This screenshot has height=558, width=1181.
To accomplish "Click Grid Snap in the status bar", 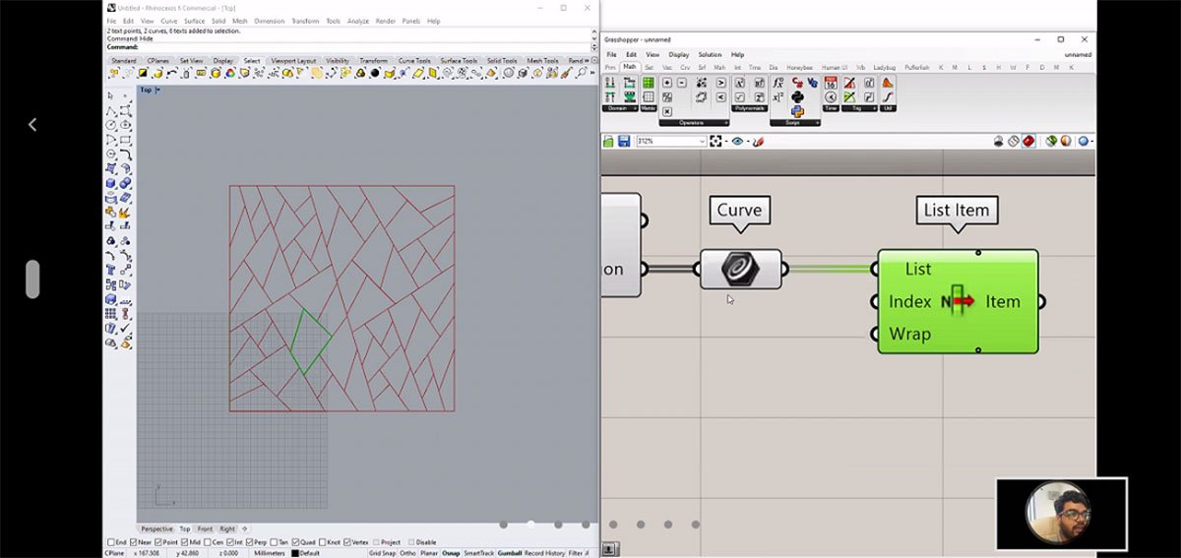I will click(x=382, y=553).
